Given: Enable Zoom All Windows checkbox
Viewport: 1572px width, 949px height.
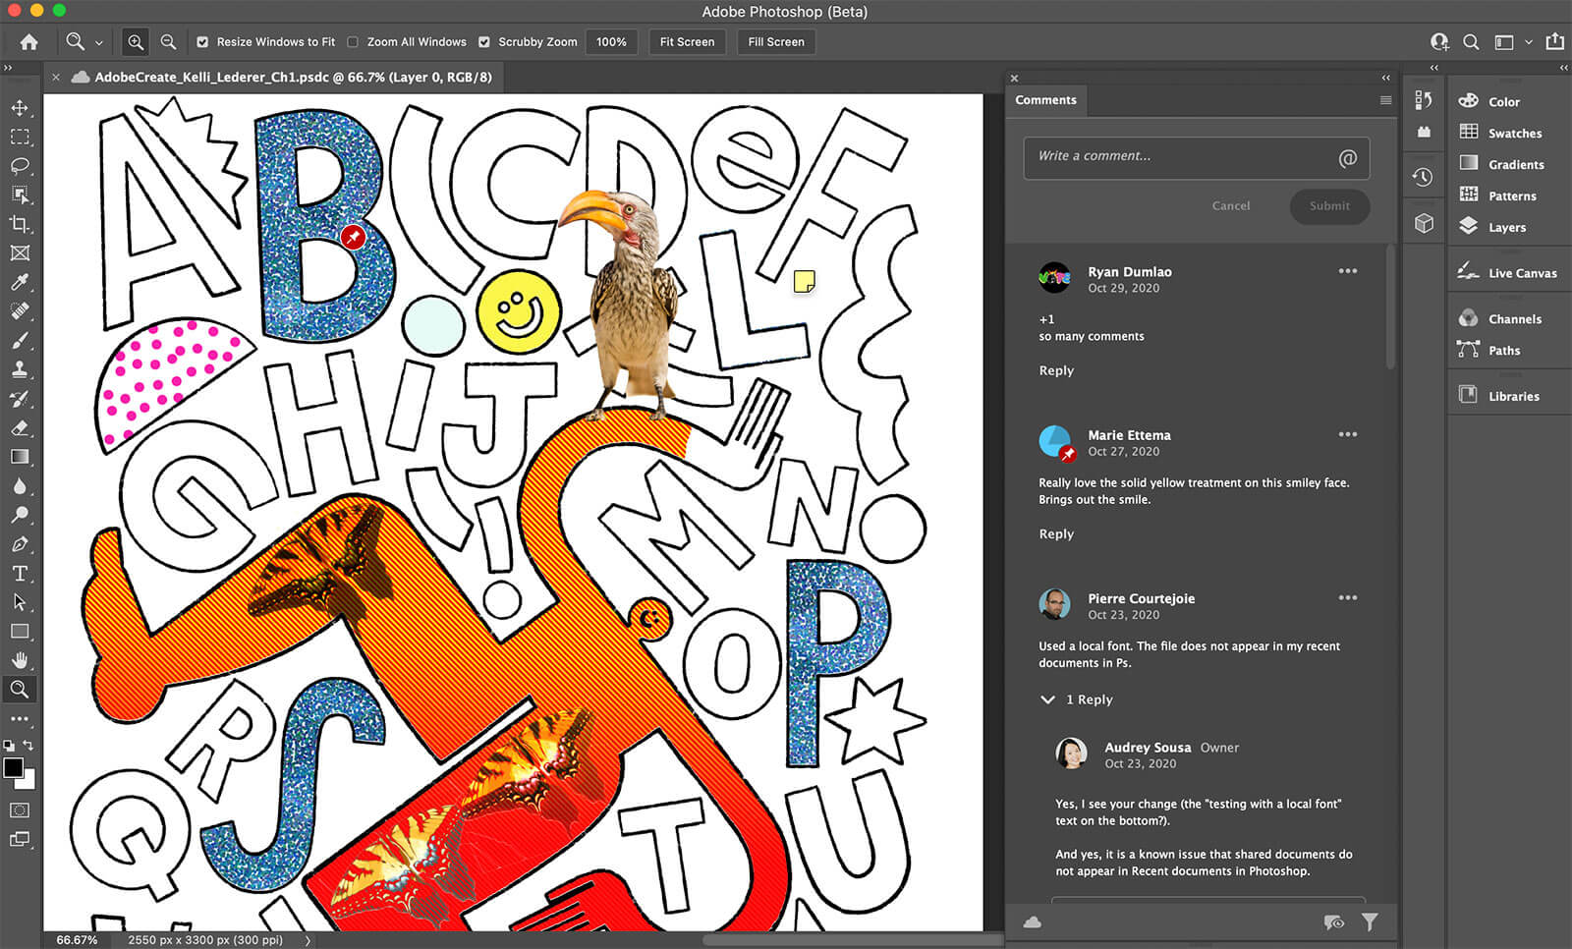Looking at the screenshot, I should coord(353,42).
